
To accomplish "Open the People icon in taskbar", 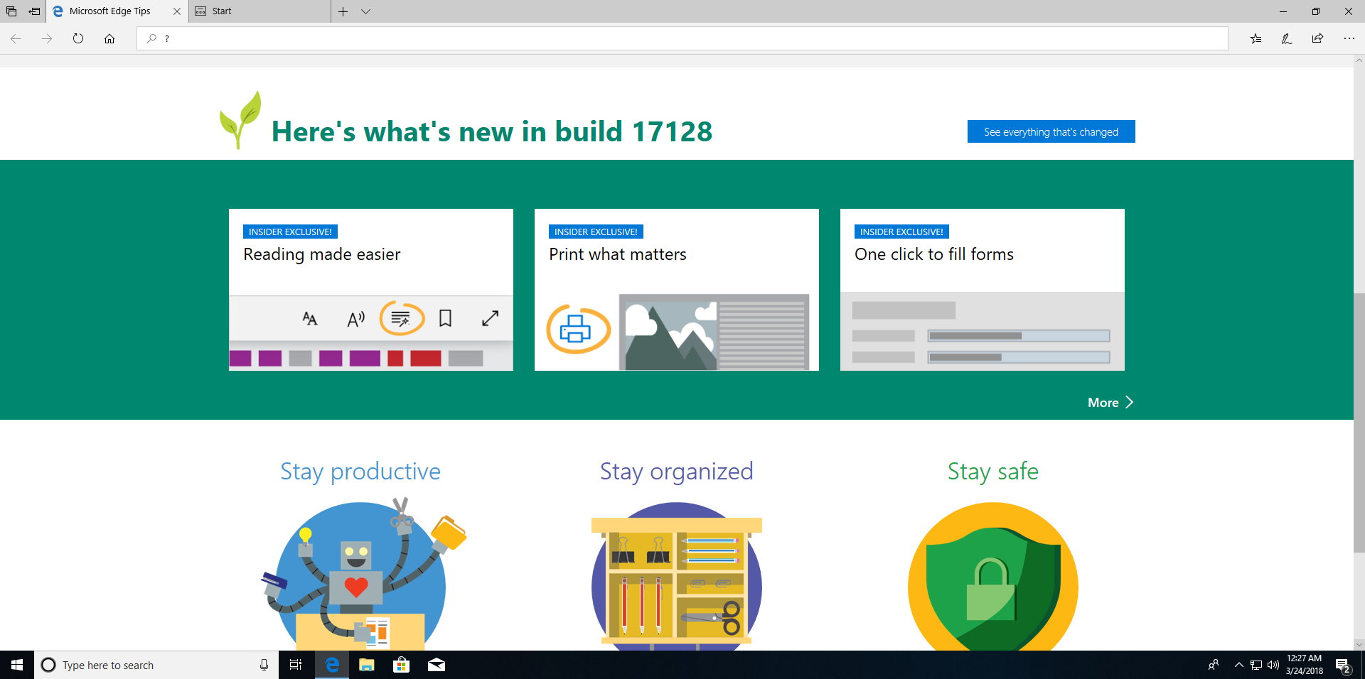I will [x=1214, y=665].
